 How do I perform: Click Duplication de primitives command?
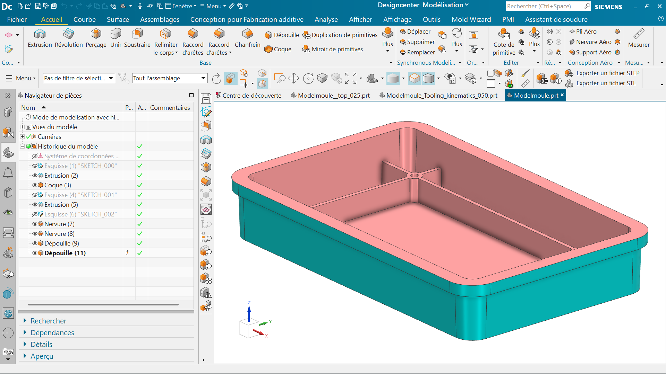(340, 35)
